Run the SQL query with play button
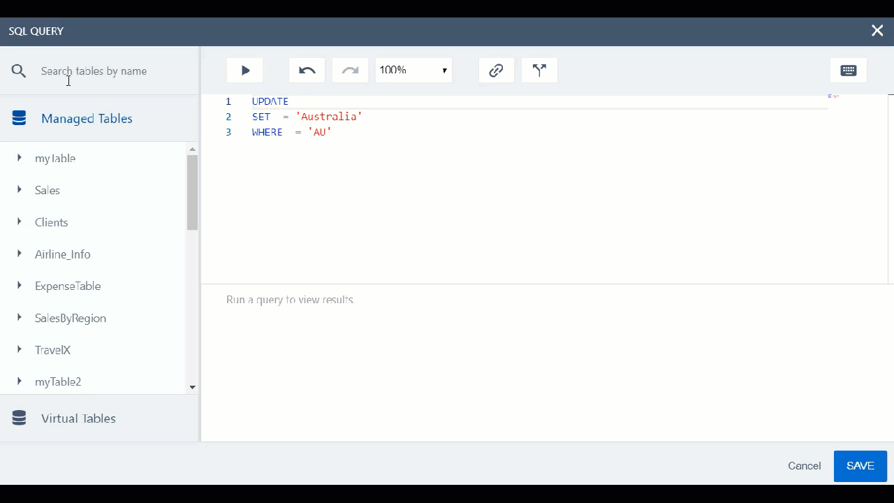The image size is (894, 503). pyautogui.click(x=245, y=71)
